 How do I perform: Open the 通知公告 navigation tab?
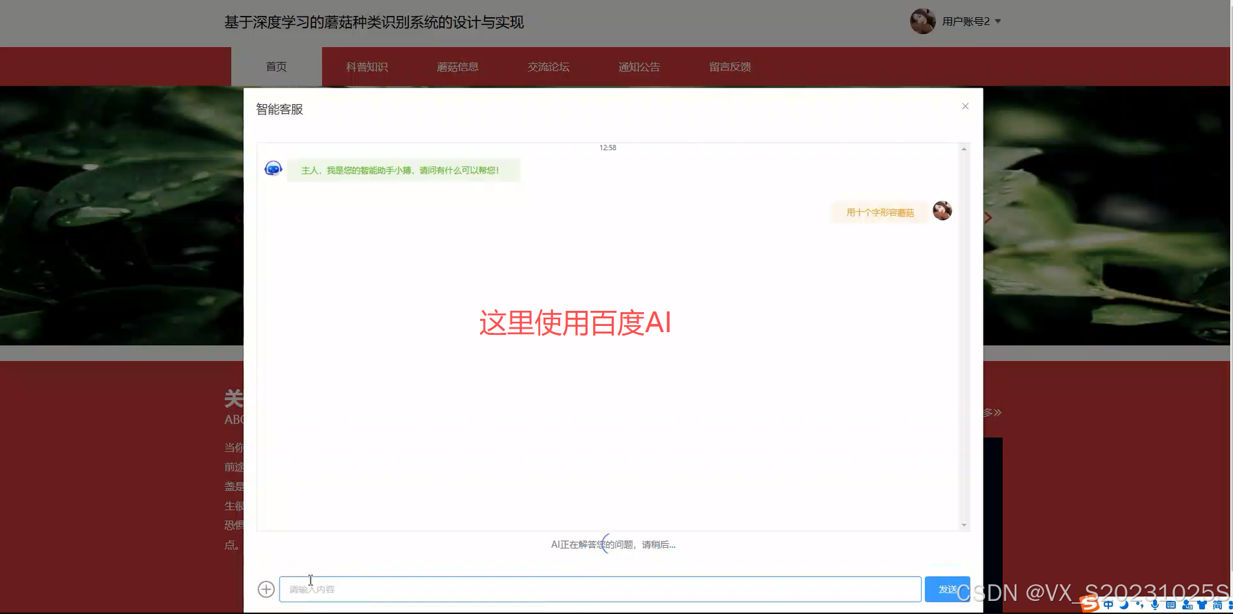point(639,66)
